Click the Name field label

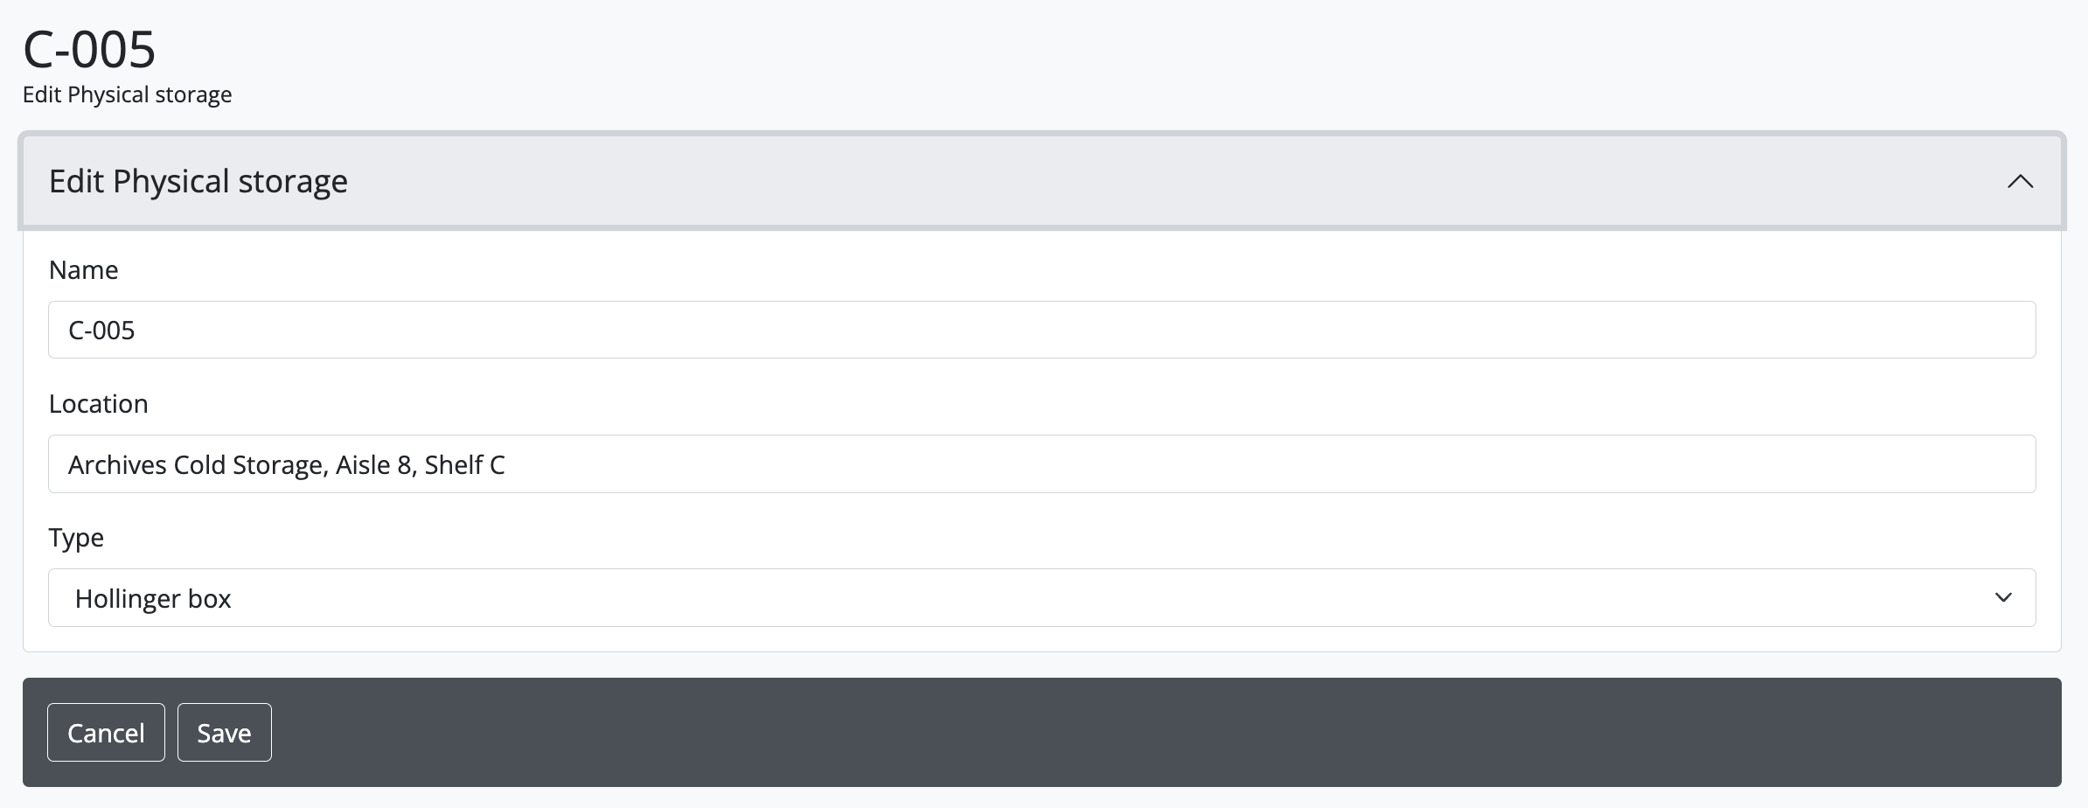[x=83, y=270]
